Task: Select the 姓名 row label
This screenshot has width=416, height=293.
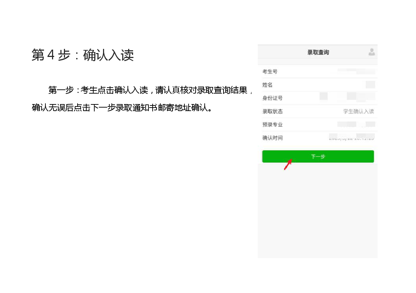Action: point(267,85)
